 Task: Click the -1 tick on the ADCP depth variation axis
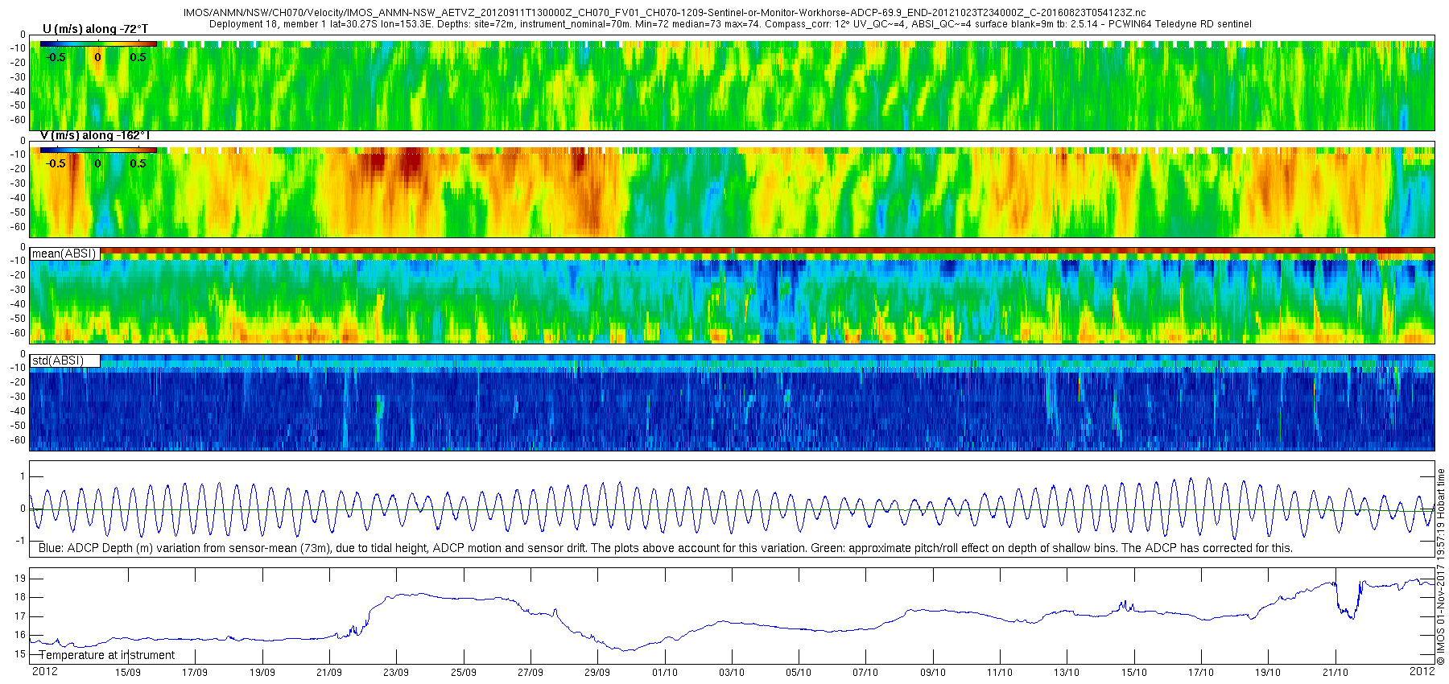tap(20, 541)
